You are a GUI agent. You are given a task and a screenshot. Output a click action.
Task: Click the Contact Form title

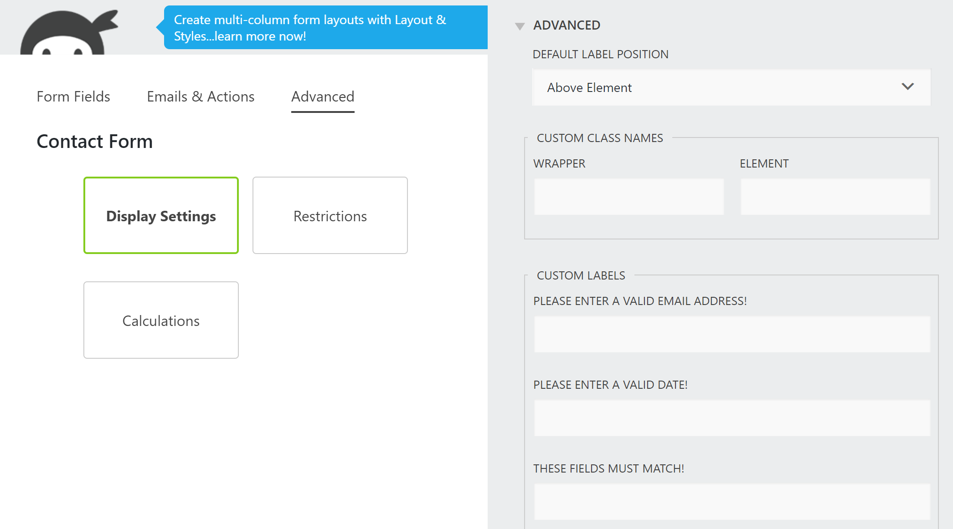[95, 142]
